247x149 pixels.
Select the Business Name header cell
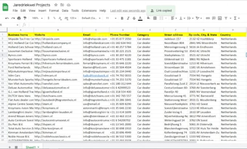click(20, 35)
